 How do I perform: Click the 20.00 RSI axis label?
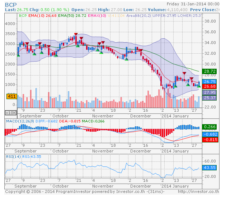[210, 176]
